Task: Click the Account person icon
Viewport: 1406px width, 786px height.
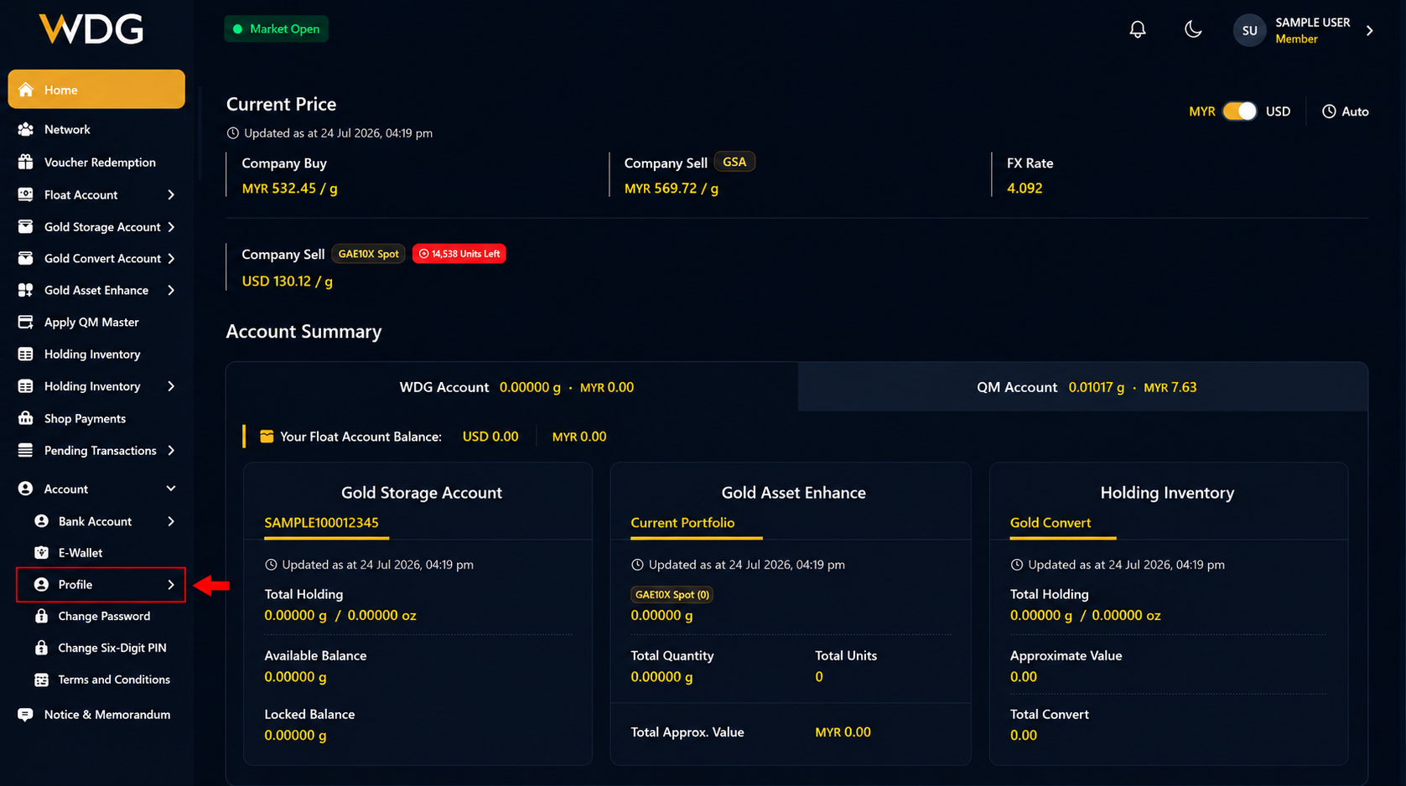Action: [x=26, y=489]
